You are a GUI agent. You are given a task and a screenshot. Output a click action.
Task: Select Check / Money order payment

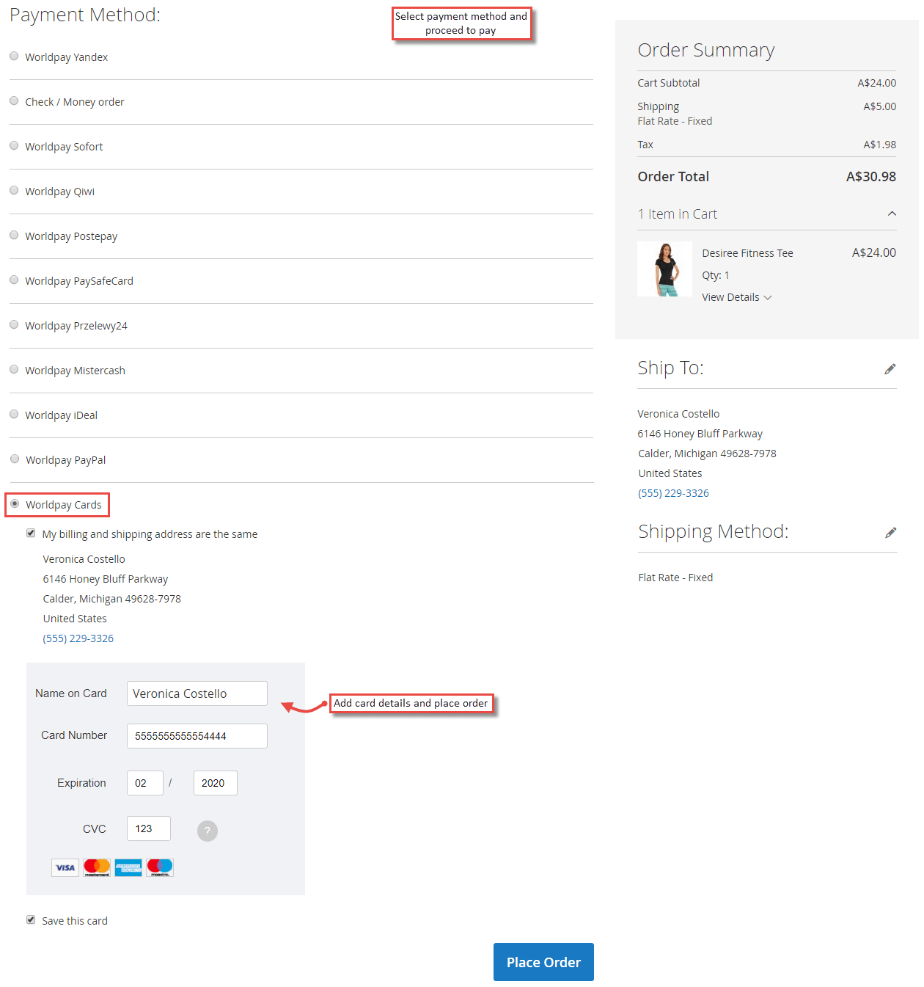pos(14,101)
